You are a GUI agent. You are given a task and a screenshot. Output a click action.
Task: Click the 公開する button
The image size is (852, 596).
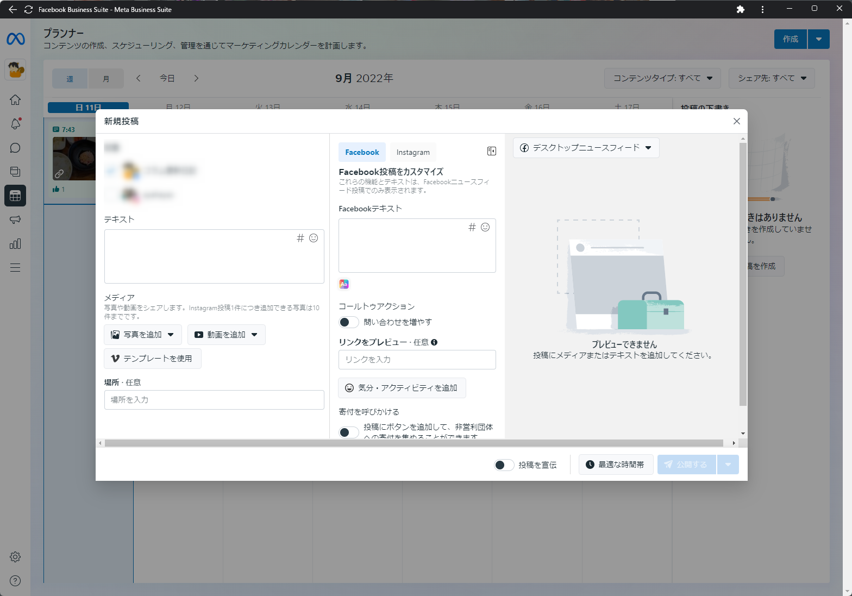tap(687, 465)
